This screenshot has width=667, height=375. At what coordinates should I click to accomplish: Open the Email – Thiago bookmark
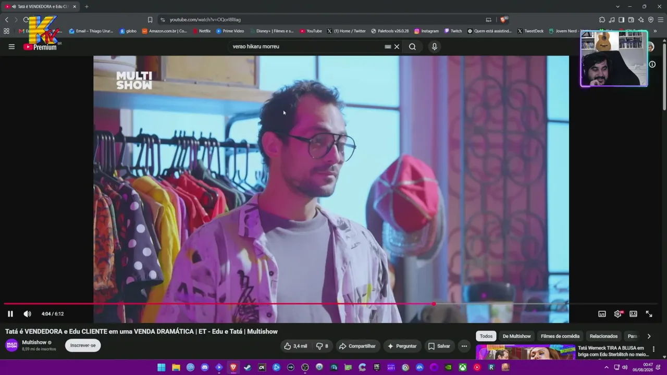coord(91,31)
